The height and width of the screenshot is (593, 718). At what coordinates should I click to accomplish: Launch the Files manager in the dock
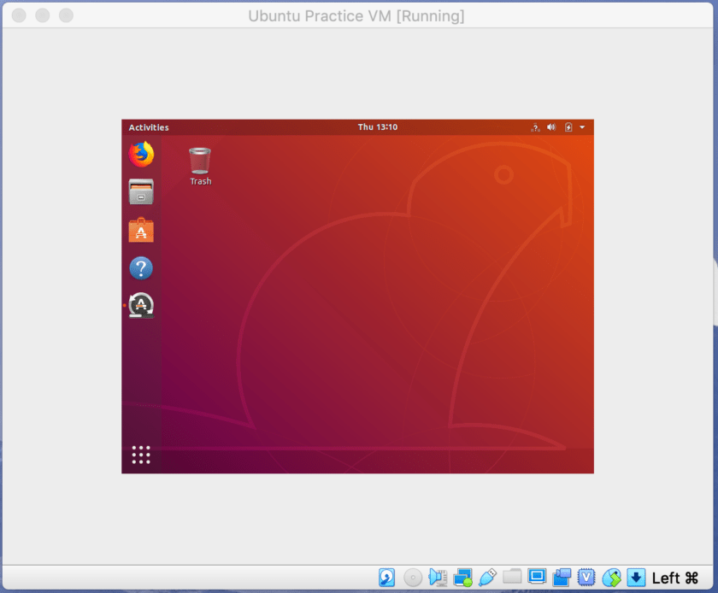point(141,192)
